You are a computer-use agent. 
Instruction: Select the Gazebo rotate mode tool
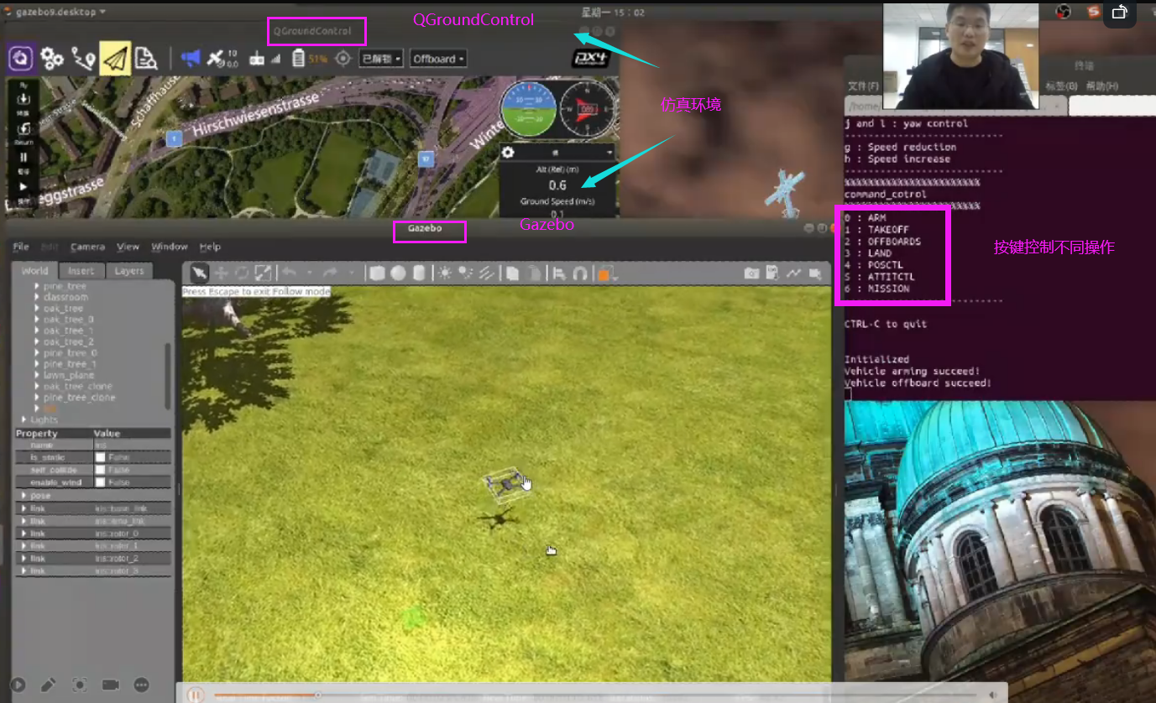[x=243, y=273]
